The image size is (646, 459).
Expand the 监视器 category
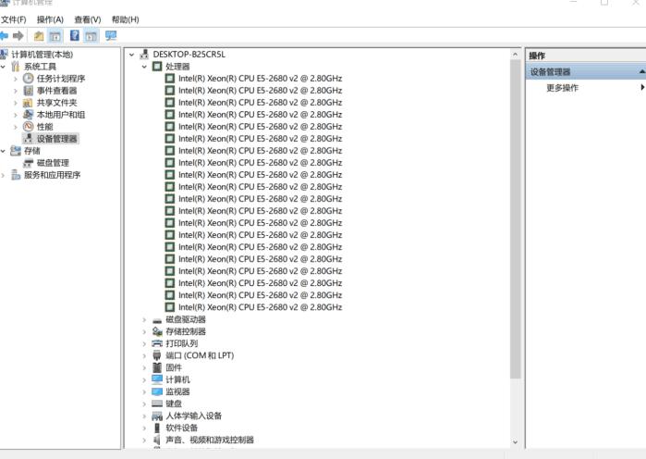tap(144, 391)
